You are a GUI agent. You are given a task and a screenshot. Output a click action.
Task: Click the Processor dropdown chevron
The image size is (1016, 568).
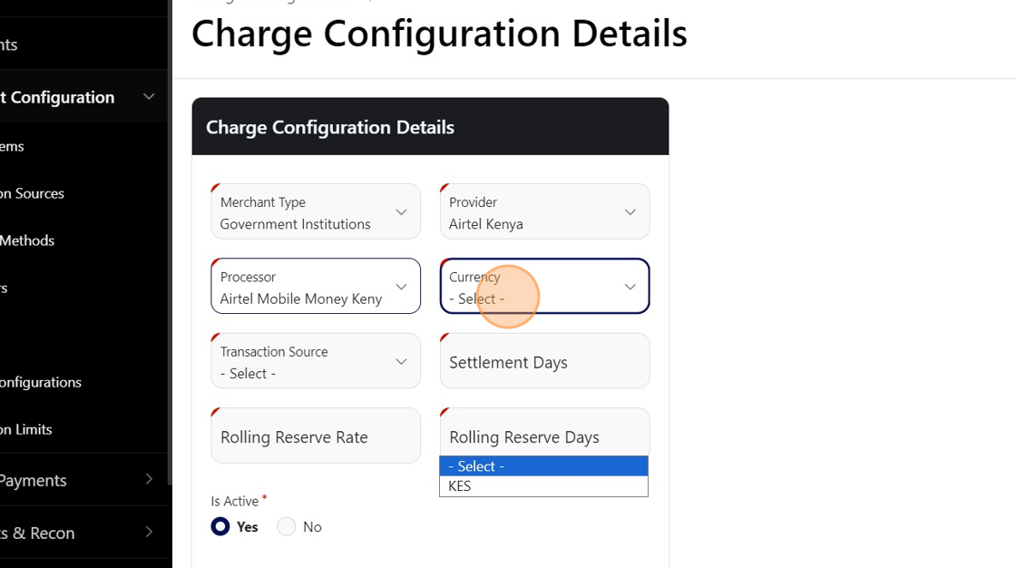click(x=401, y=287)
